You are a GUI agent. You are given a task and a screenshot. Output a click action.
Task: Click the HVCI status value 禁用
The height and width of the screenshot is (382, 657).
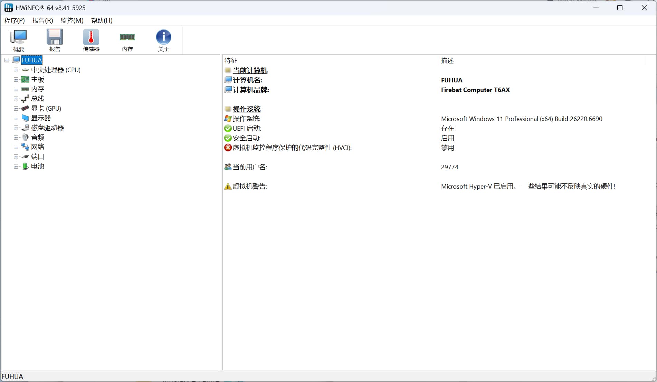pos(447,148)
